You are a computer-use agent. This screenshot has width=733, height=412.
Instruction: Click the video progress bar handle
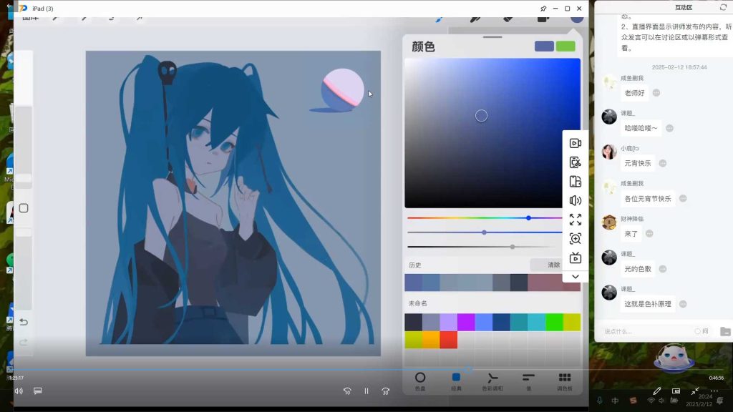[x=468, y=370]
